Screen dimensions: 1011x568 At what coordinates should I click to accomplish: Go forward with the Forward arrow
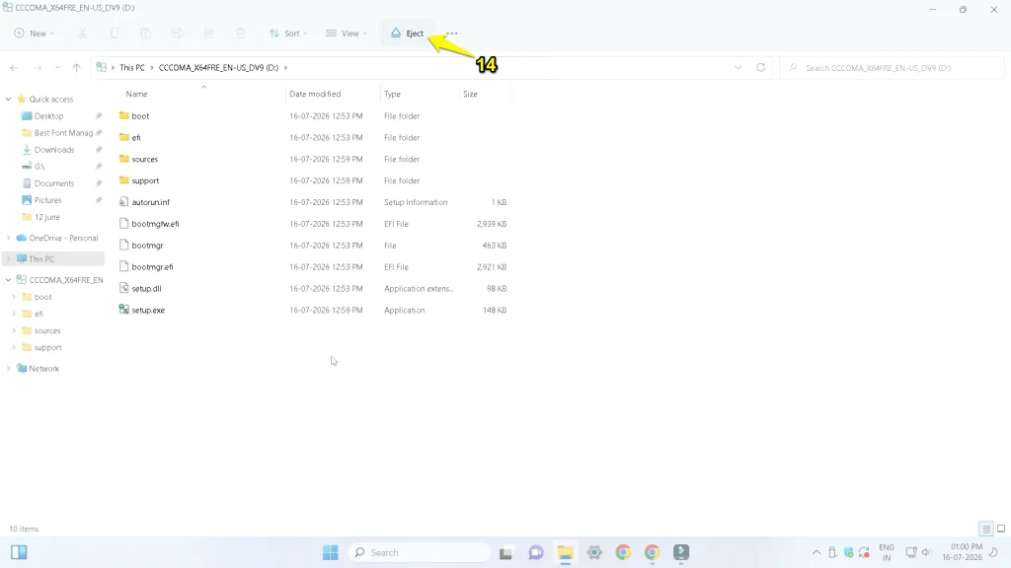[39, 68]
